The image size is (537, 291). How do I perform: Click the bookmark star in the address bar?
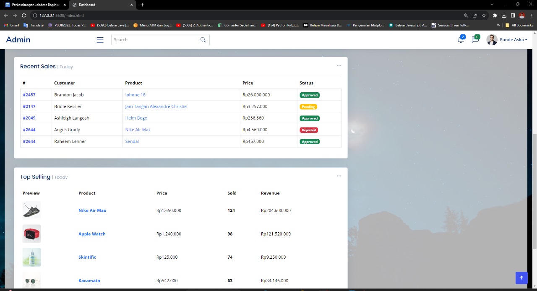pyautogui.click(x=483, y=15)
